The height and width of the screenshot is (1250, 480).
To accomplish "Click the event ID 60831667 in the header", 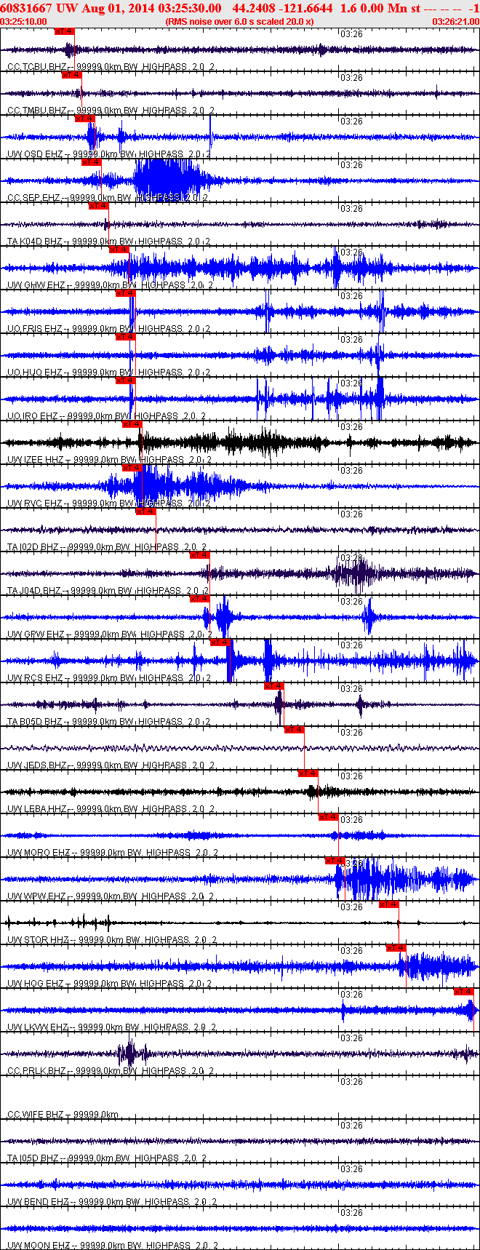I will pyautogui.click(x=26, y=8).
